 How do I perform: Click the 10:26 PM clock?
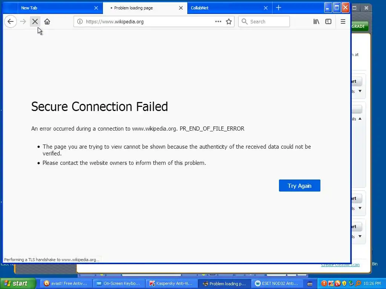pos(372,284)
